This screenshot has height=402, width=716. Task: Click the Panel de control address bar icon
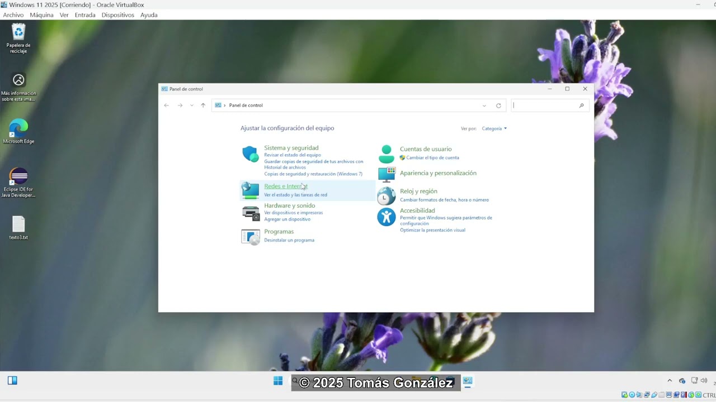(x=218, y=106)
